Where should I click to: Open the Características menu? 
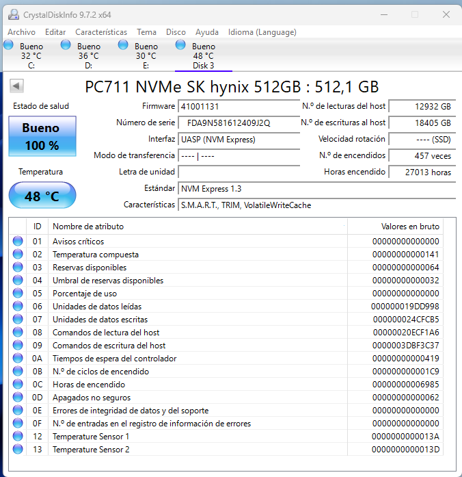(x=101, y=32)
